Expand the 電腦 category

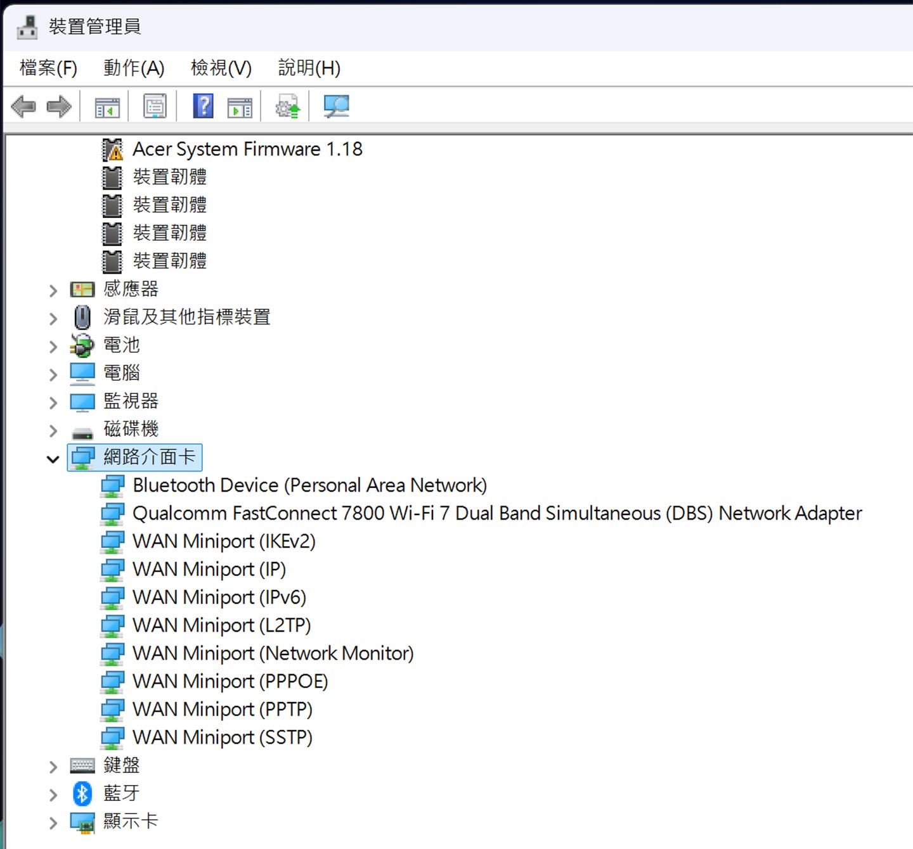[x=53, y=374]
